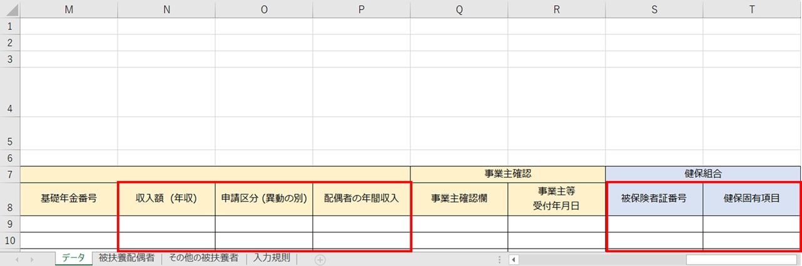Click the 申請区分 (異動の別) header cell
The width and height of the screenshot is (802, 266).
264,199
